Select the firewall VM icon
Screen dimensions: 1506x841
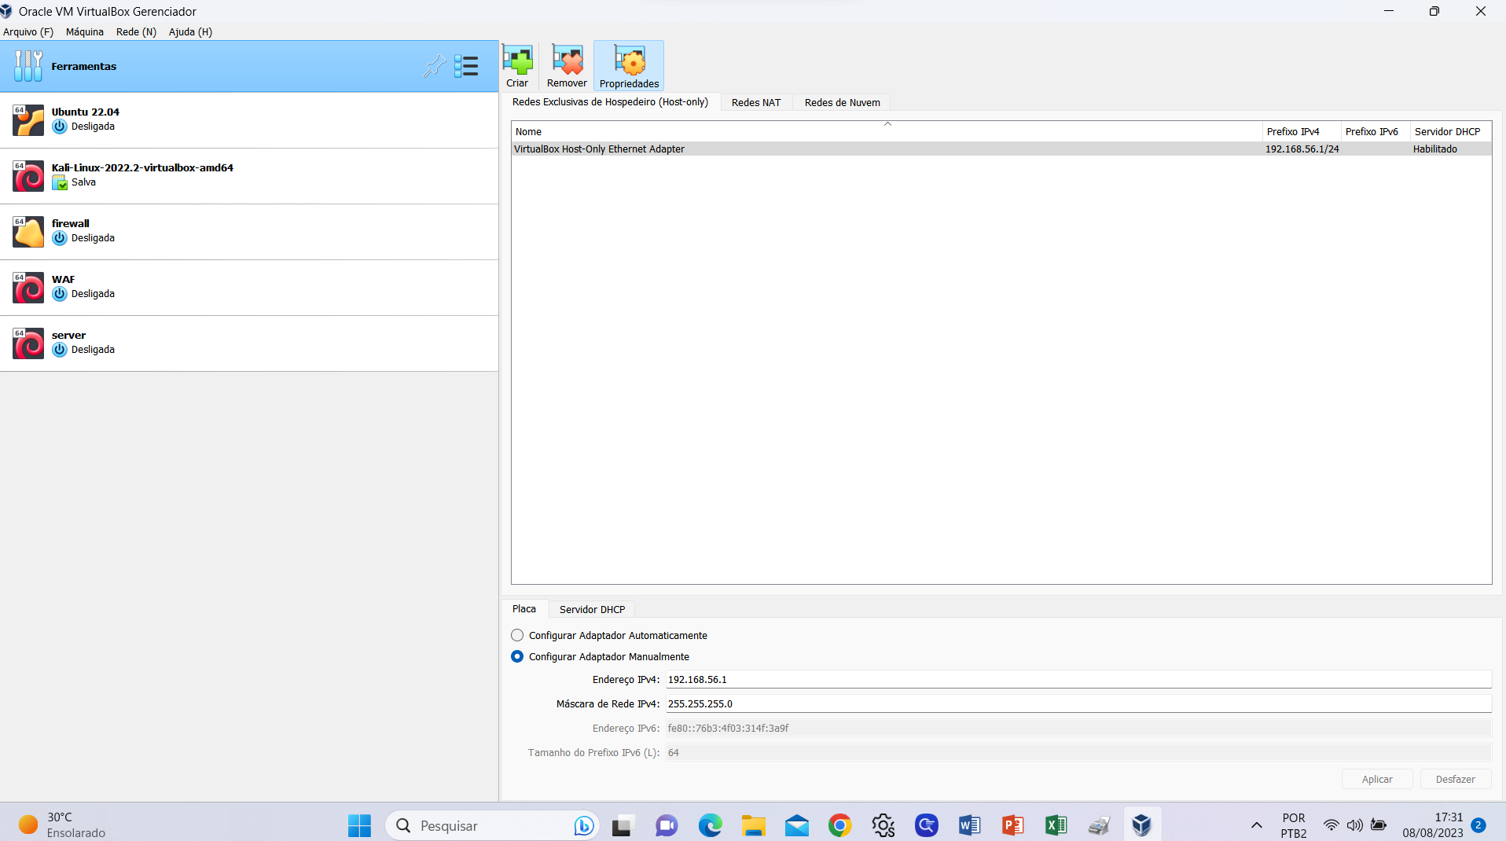pos(28,232)
